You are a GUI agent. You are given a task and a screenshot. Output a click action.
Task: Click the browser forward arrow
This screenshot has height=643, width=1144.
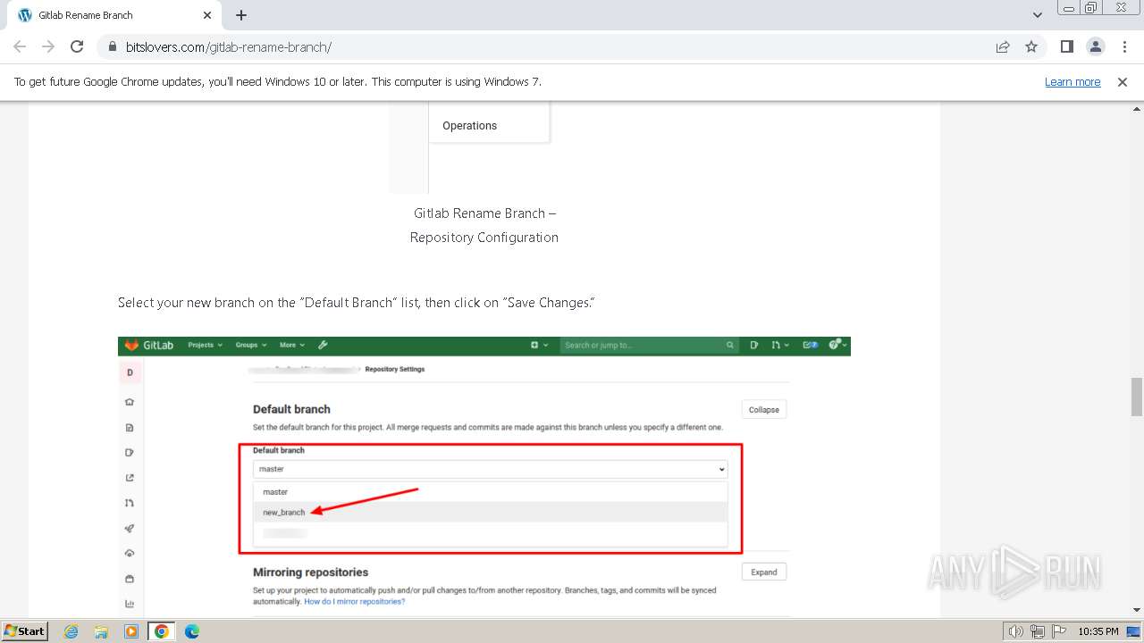48,46
